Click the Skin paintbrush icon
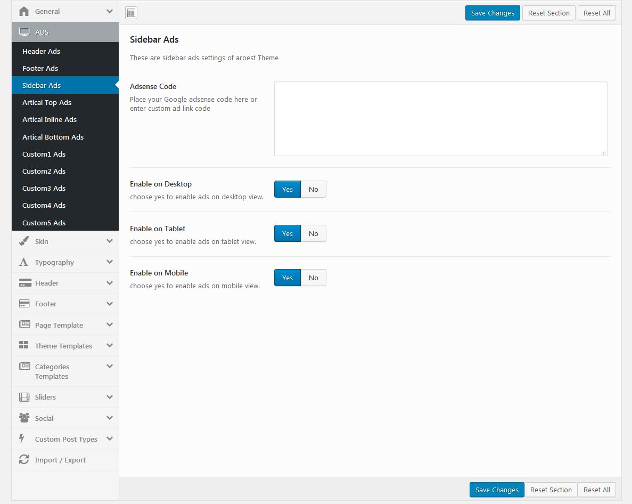 coord(24,241)
